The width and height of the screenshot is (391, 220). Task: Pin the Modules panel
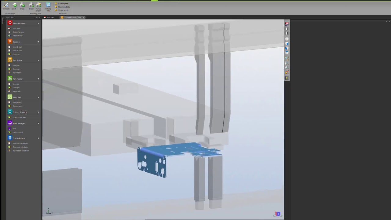[x=37, y=17]
